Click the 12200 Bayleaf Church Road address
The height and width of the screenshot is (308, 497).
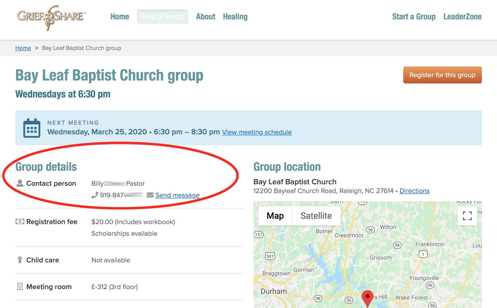pos(323,191)
